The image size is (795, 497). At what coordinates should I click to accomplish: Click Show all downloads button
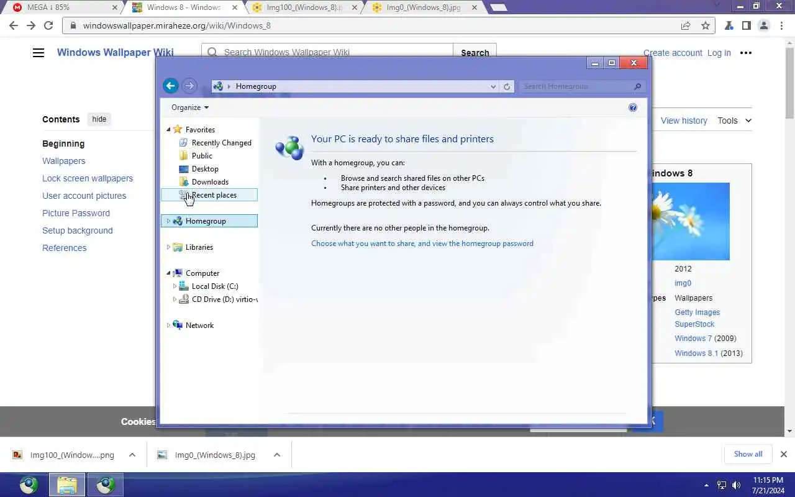748,454
